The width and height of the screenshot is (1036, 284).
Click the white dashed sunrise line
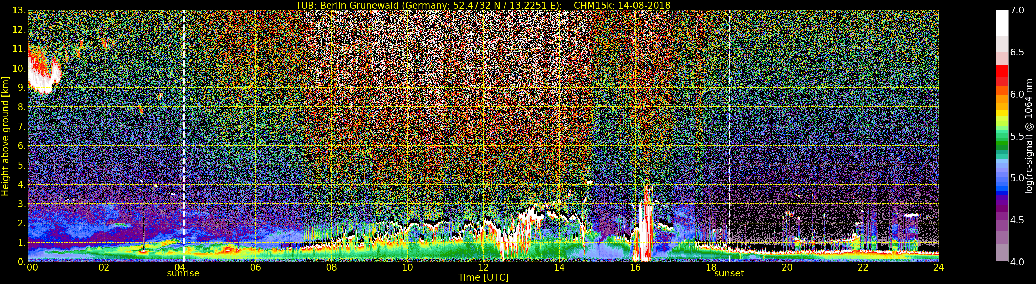[x=184, y=136]
